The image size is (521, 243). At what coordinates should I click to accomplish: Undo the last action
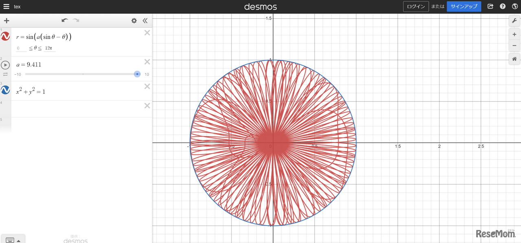coord(65,20)
